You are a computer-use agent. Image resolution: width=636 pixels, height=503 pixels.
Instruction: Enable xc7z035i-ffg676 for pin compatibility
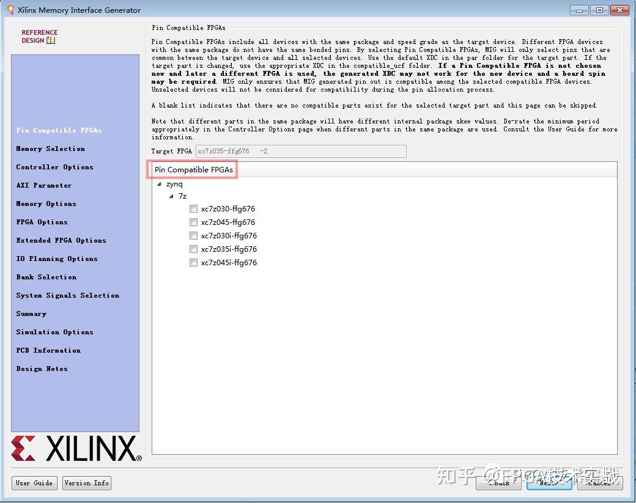(x=193, y=249)
